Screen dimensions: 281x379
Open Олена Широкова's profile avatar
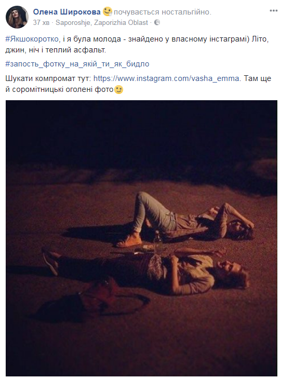point(17,17)
